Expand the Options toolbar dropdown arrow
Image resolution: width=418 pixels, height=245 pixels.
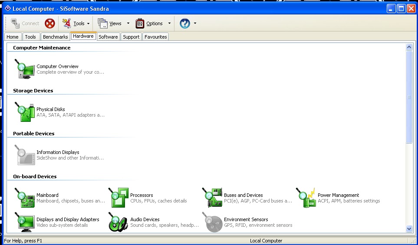coord(169,23)
